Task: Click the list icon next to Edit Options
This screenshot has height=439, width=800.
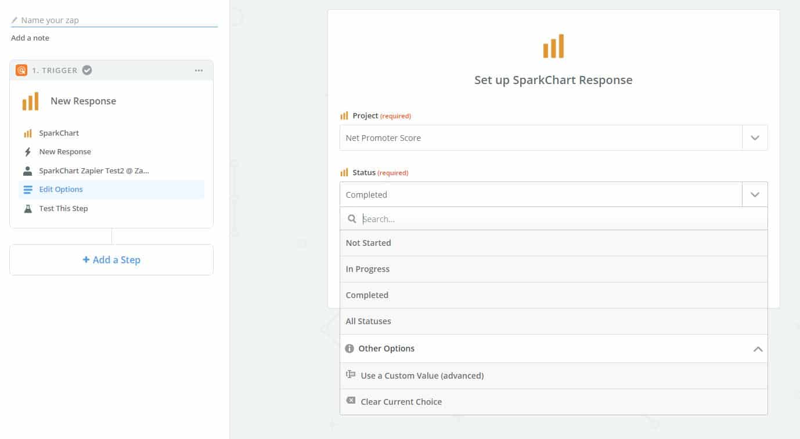Action: point(27,189)
